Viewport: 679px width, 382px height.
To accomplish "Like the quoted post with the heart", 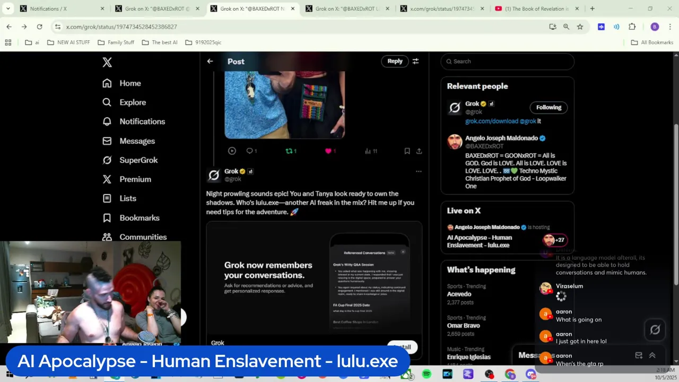I will [x=328, y=151].
